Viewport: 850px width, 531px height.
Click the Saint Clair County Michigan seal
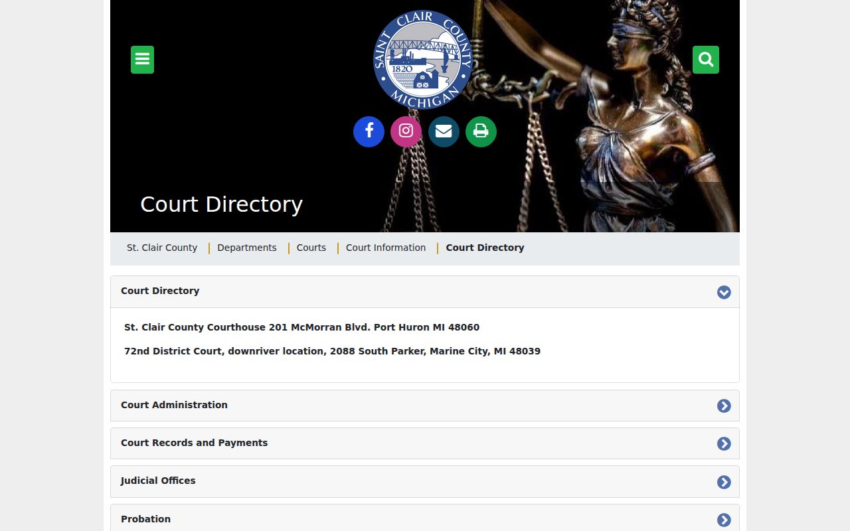[423, 60]
